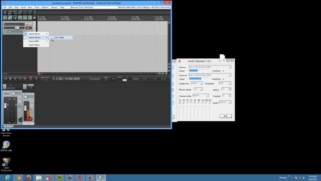Toggle the LF channel checkbox in Audio Repeater
321x181 pixels.
tap(191, 103)
